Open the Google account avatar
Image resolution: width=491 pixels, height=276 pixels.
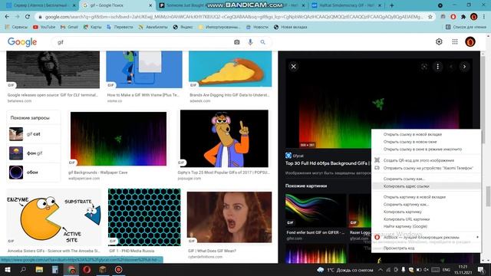[x=470, y=41]
